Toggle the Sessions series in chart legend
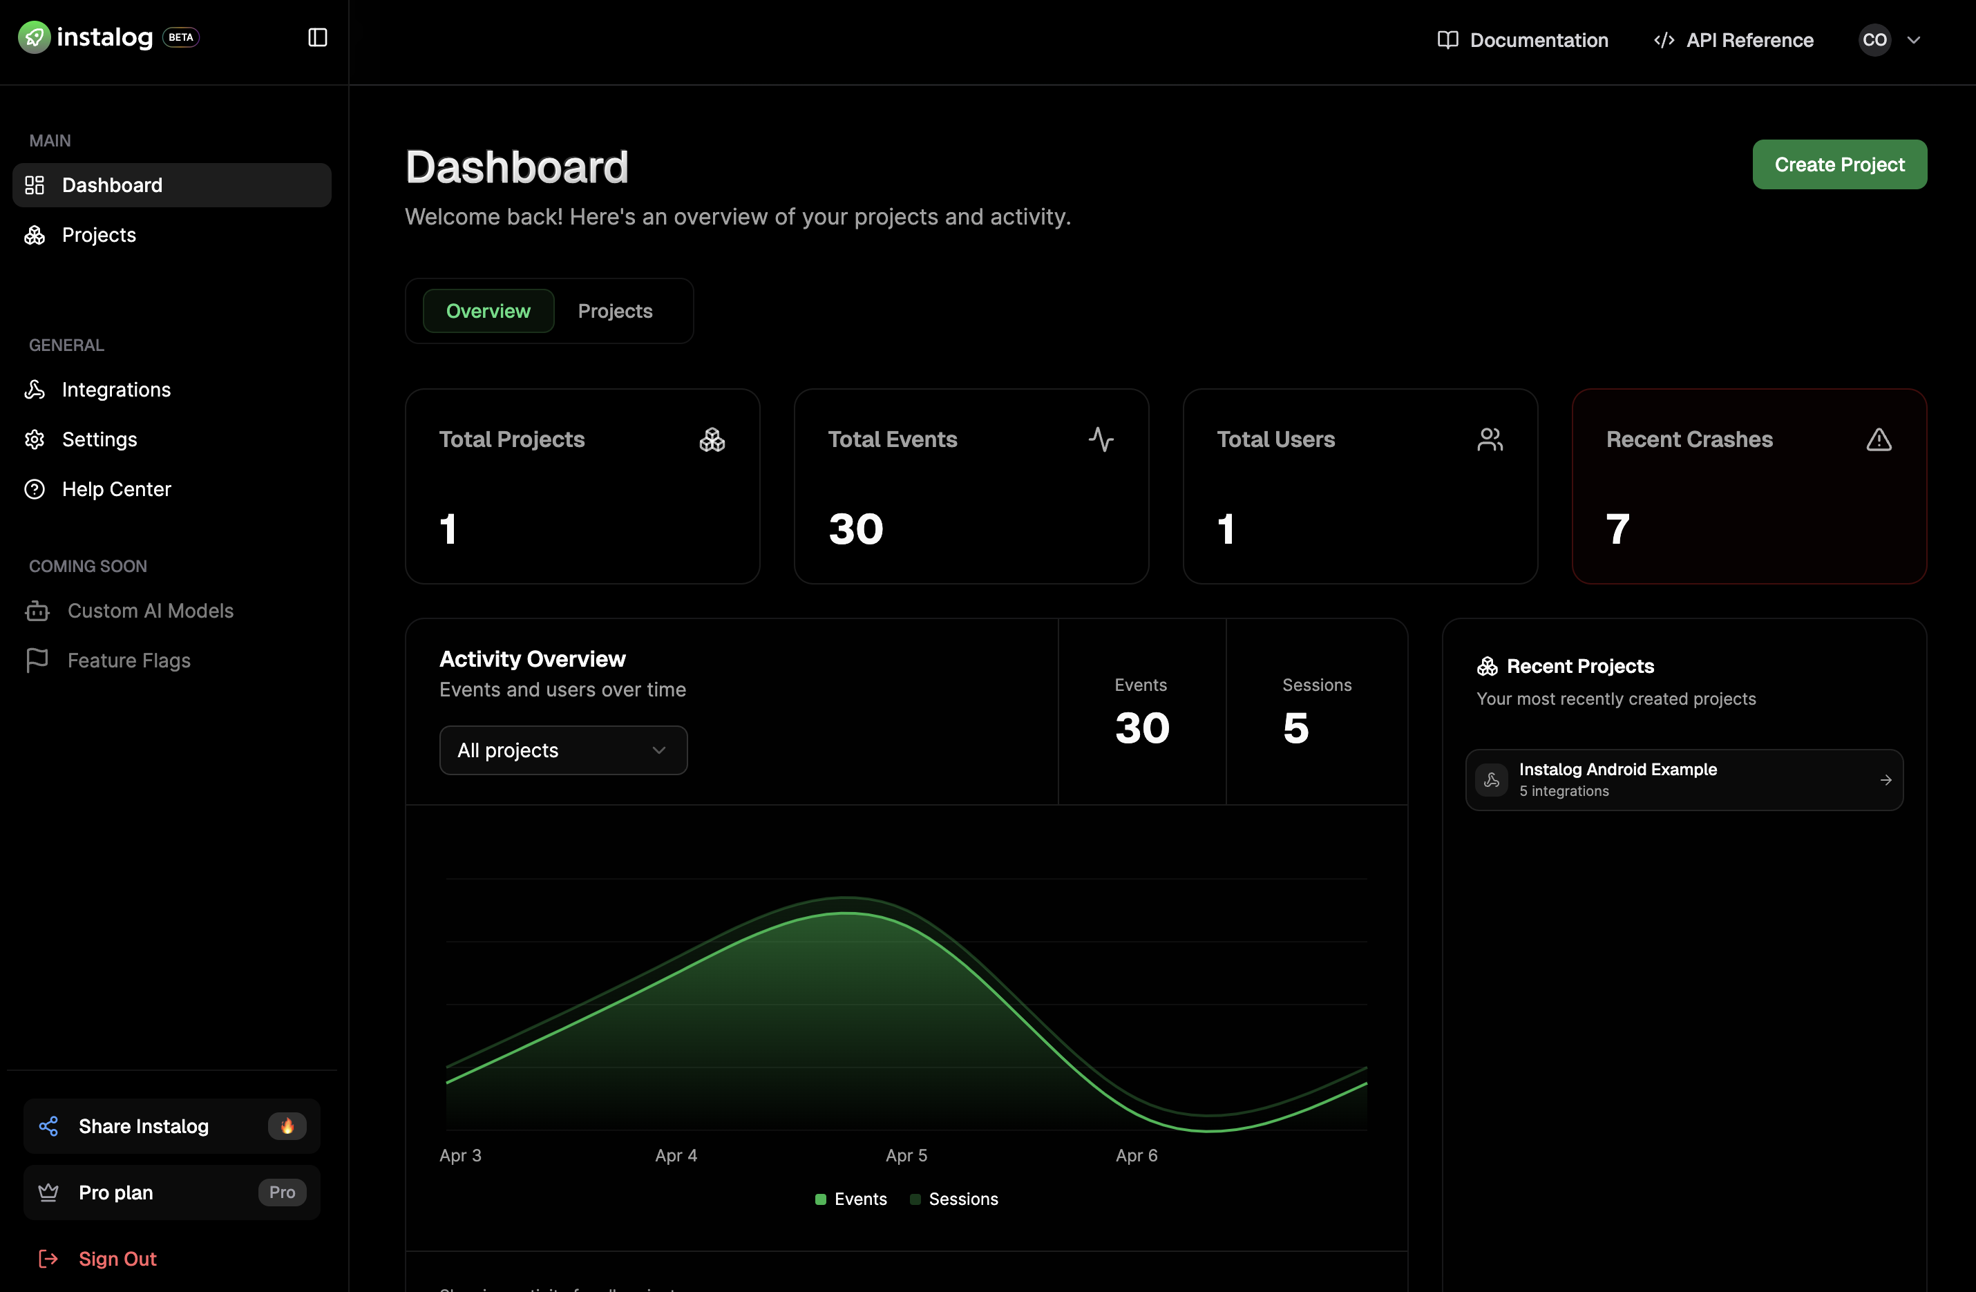1976x1292 pixels. coord(954,1199)
